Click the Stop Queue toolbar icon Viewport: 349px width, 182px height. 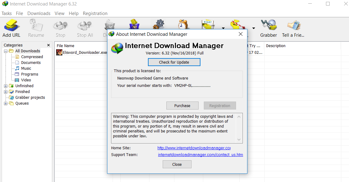click(238, 24)
